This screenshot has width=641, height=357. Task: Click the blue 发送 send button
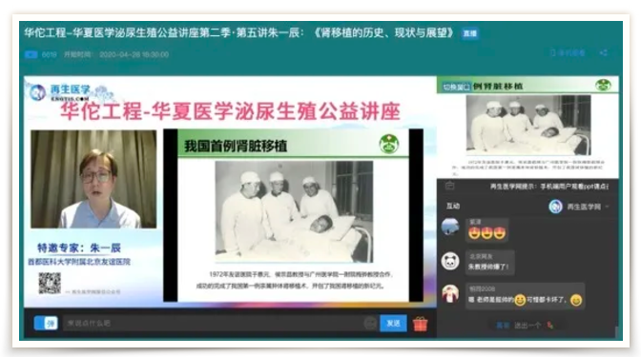(x=393, y=324)
